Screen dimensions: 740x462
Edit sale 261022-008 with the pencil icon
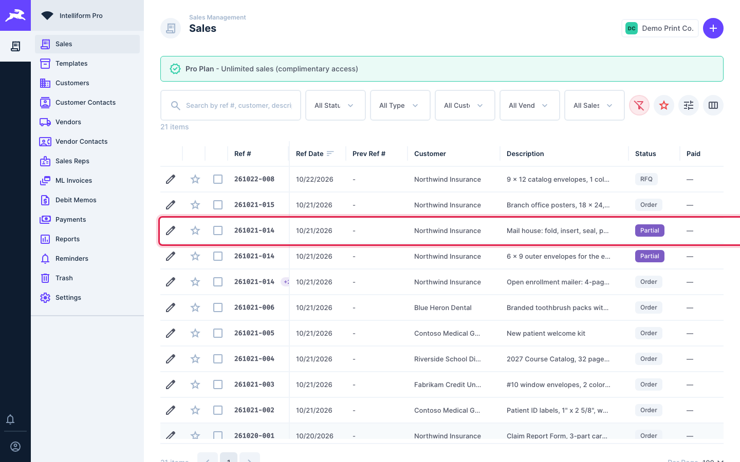tap(171, 179)
